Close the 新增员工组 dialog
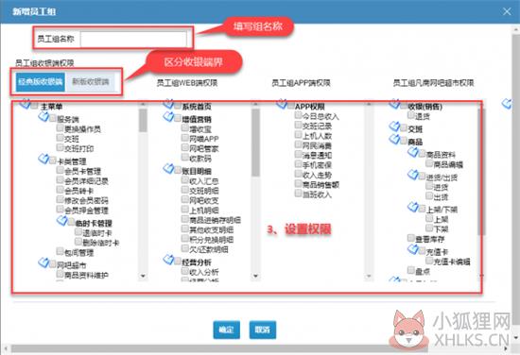Image resolution: width=520 pixels, height=355 pixels. tap(507, 11)
